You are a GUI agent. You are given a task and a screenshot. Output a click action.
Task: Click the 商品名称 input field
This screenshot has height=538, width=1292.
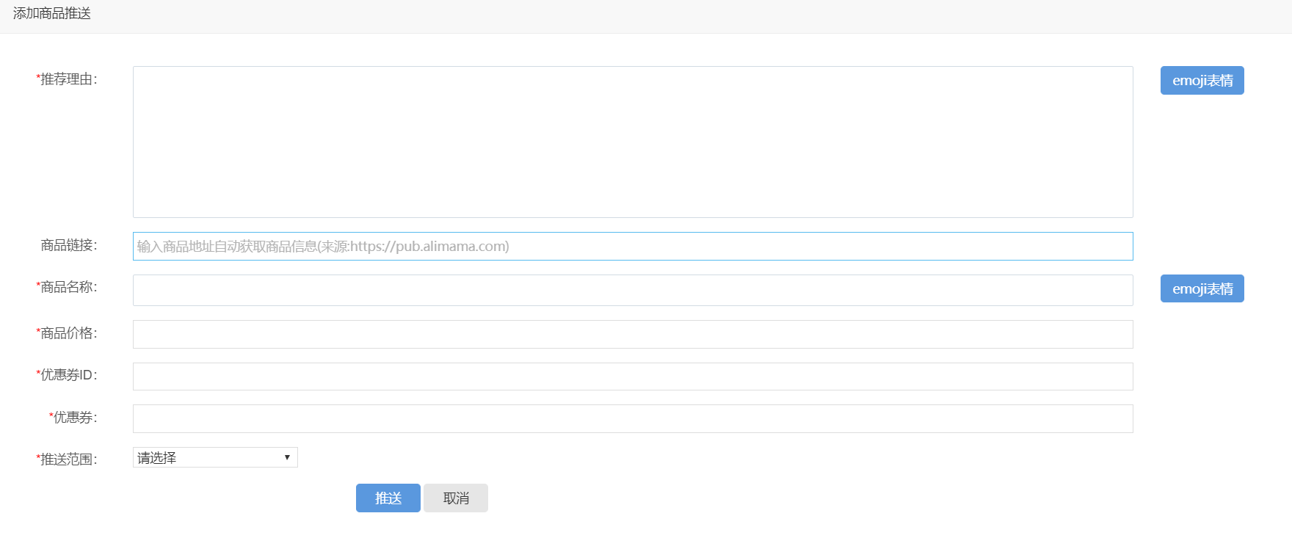632,290
